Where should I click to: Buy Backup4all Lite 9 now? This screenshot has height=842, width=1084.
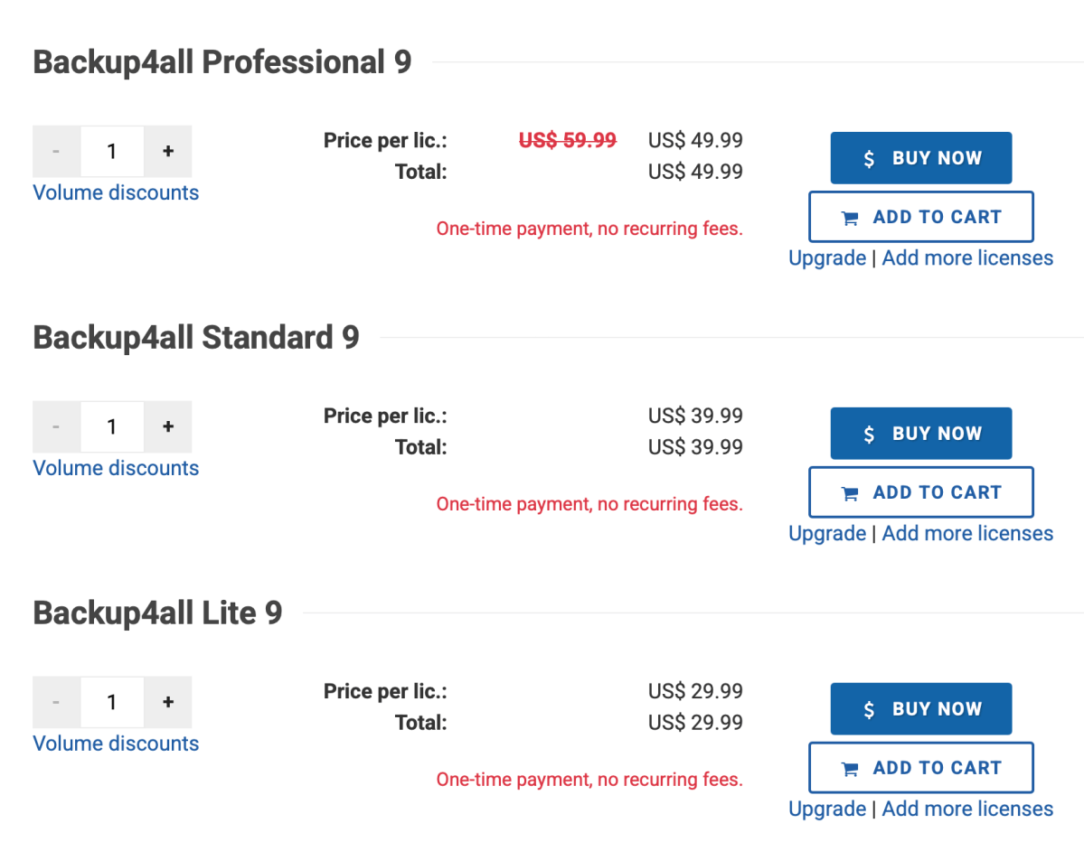click(921, 709)
